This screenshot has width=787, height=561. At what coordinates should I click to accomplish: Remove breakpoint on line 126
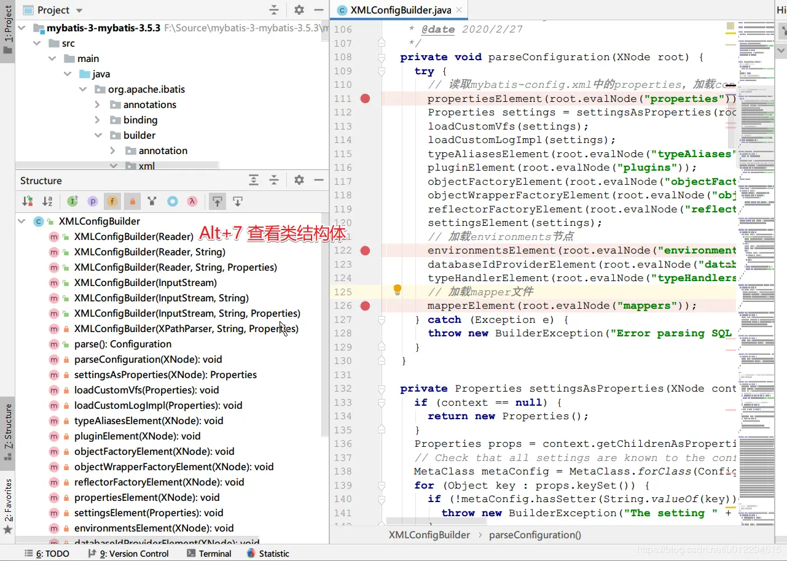(366, 306)
